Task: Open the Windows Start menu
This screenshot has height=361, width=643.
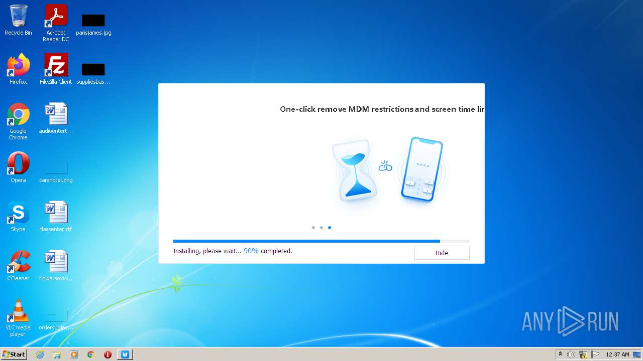Action: [14, 354]
